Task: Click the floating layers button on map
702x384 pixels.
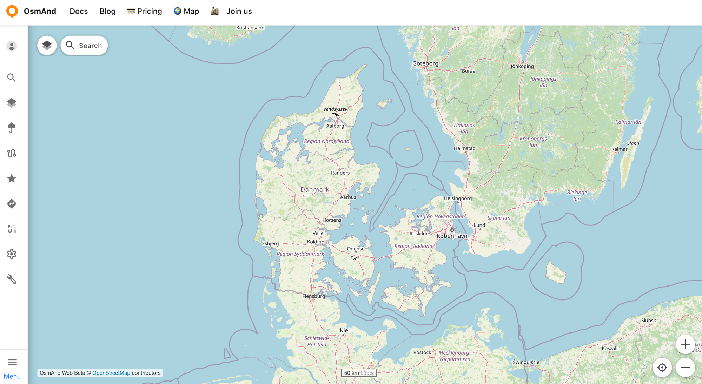Action: (x=47, y=45)
